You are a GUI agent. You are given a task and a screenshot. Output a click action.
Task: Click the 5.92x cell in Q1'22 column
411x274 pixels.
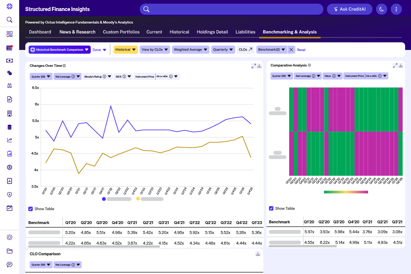coord(194,232)
